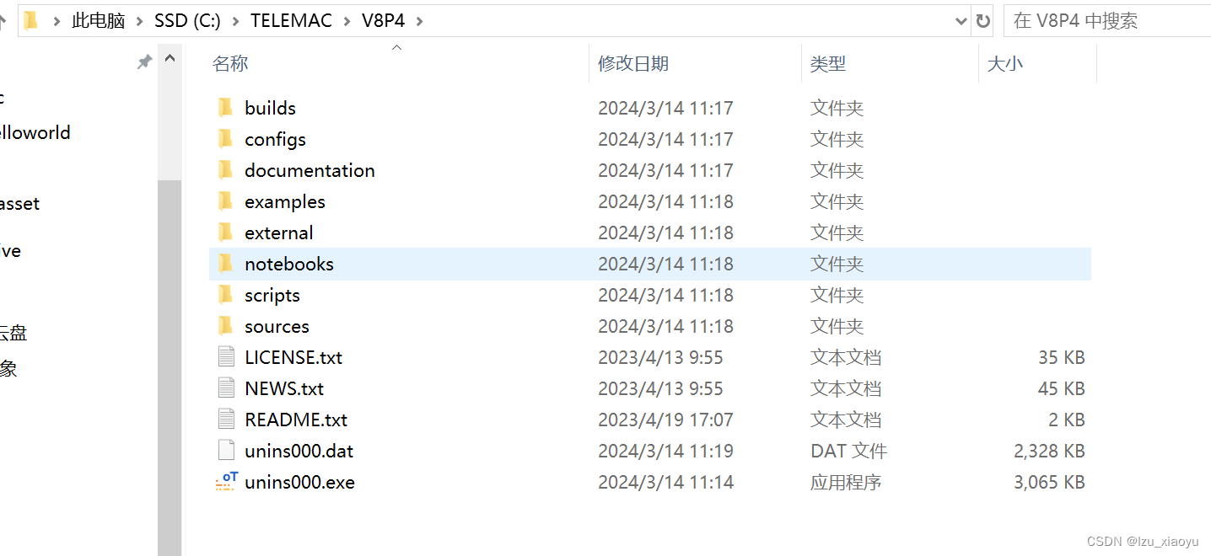This screenshot has height=556, width=1211.
Task: Click the back navigation arrow
Action: point(5,20)
